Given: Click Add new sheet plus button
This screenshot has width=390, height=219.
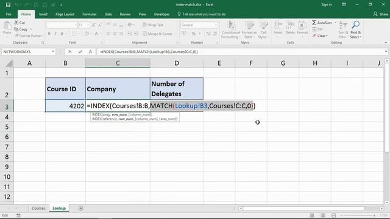Looking at the screenshot, I should pos(80,208).
